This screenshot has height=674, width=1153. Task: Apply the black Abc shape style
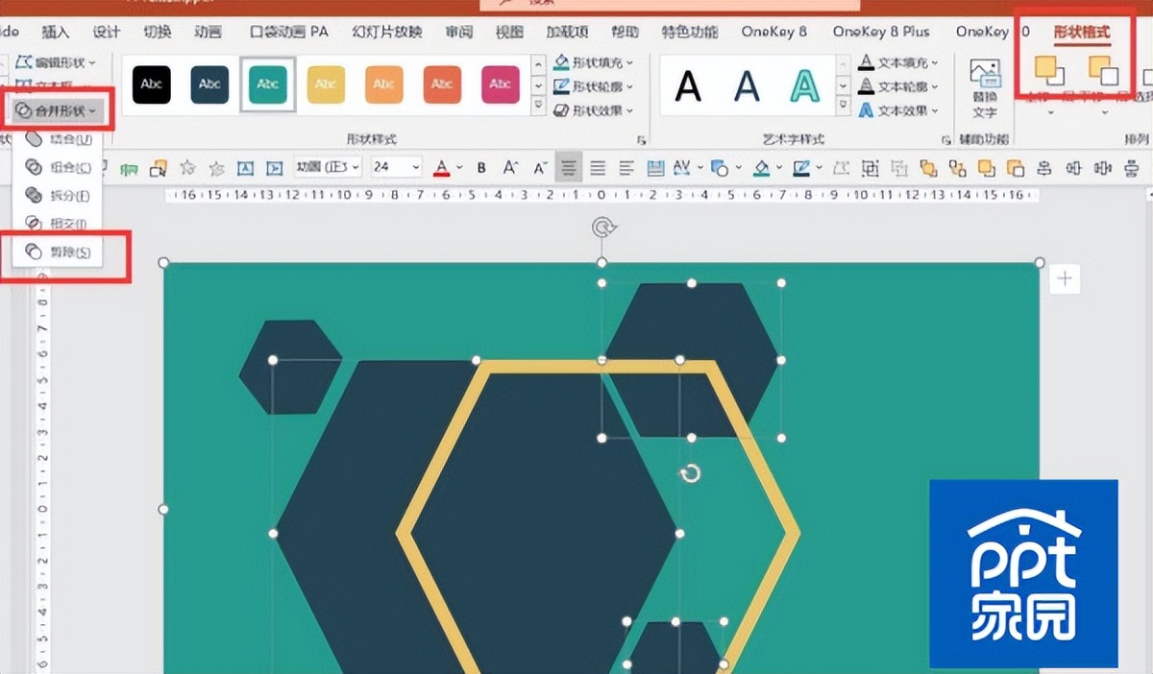[152, 84]
